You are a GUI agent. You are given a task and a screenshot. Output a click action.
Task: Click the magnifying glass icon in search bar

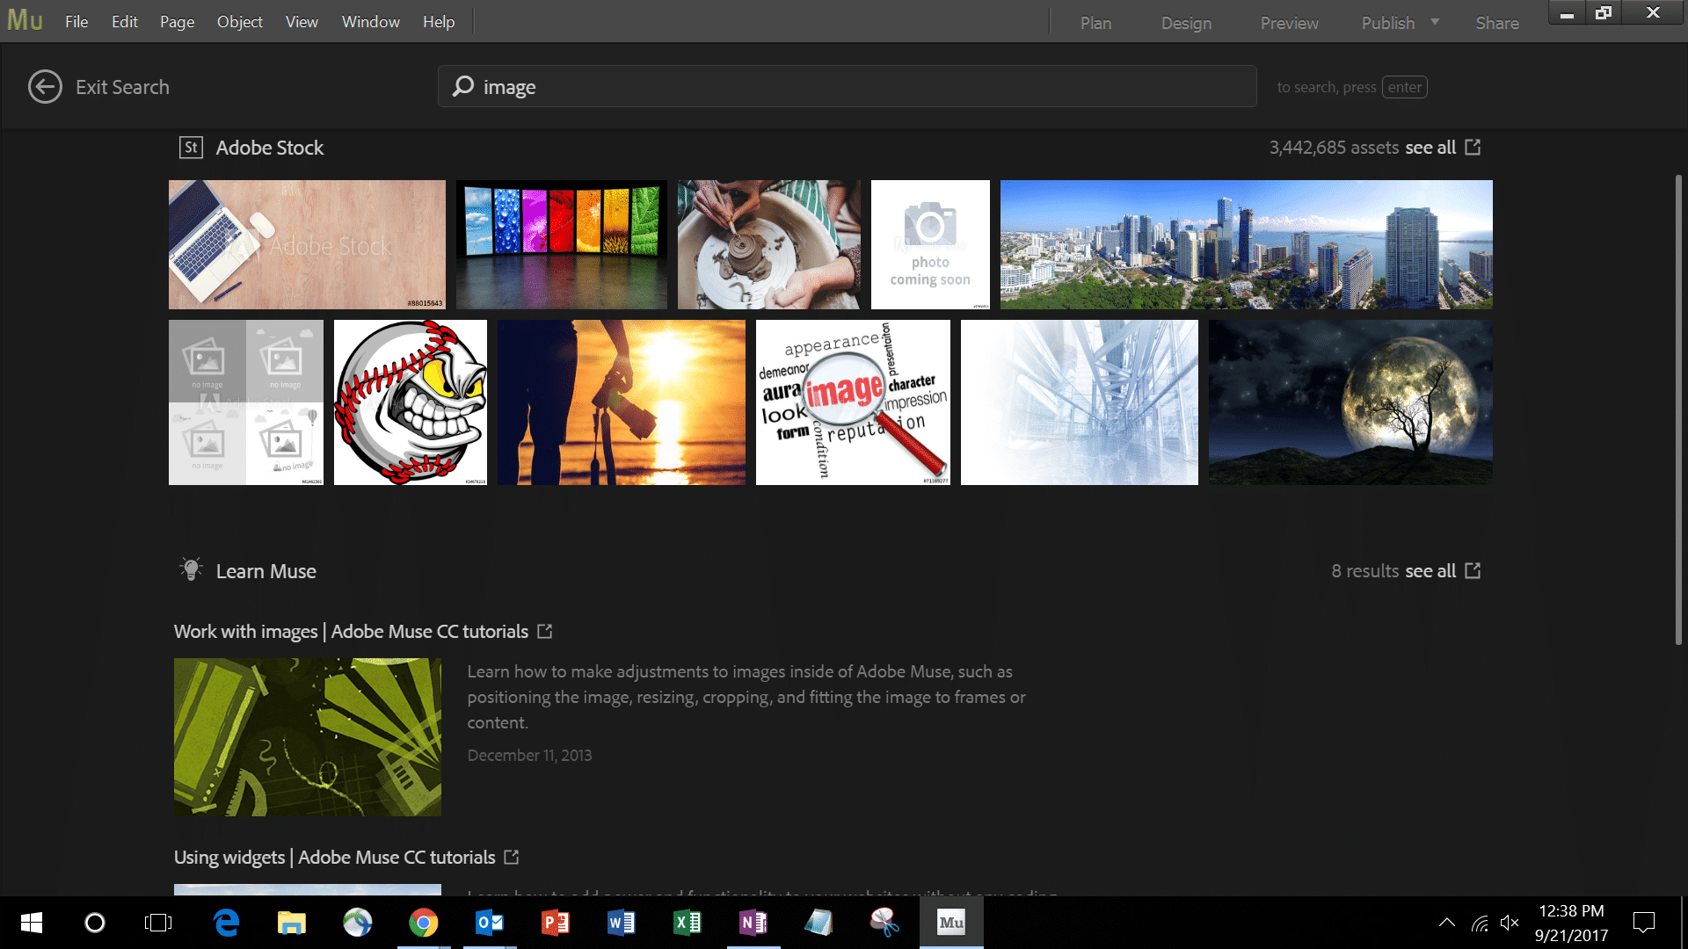pos(462,86)
